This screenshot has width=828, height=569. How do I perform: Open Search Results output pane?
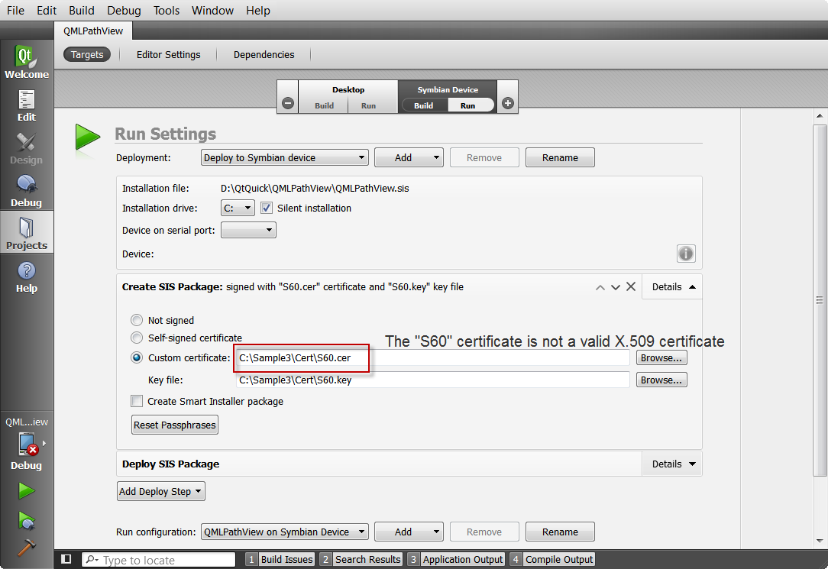pyautogui.click(x=361, y=559)
